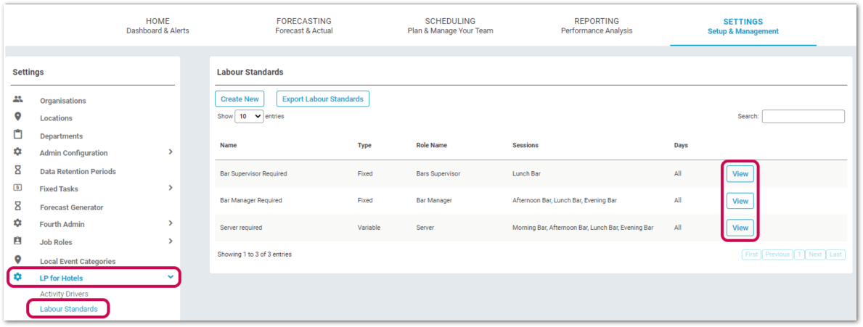Focus the Search input field
Image resolution: width=863 pixels, height=327 pixels.
pos(803,117)
